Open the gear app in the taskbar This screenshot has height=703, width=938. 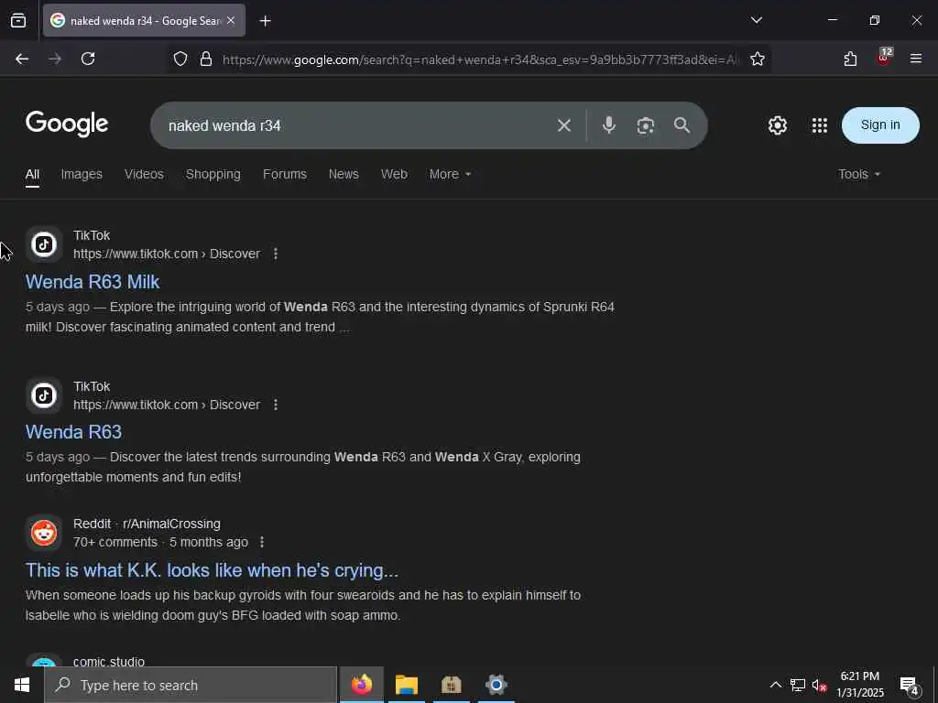tap(496, 685)
